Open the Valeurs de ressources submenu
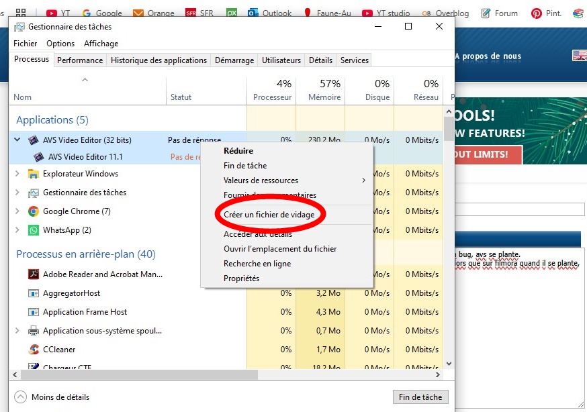 (287, 181)
